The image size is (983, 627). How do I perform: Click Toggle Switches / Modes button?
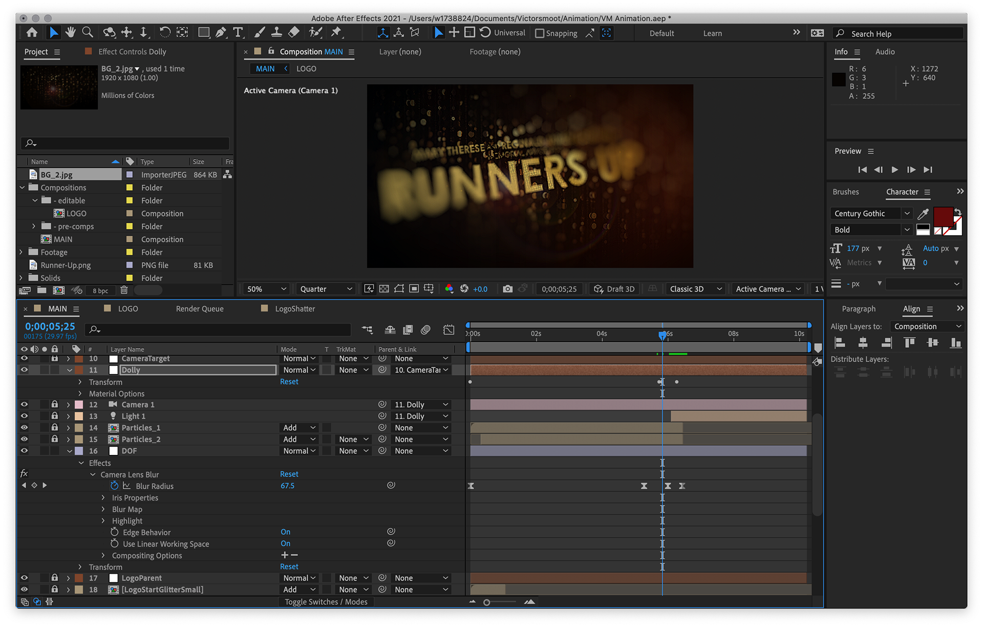[326, 602]
